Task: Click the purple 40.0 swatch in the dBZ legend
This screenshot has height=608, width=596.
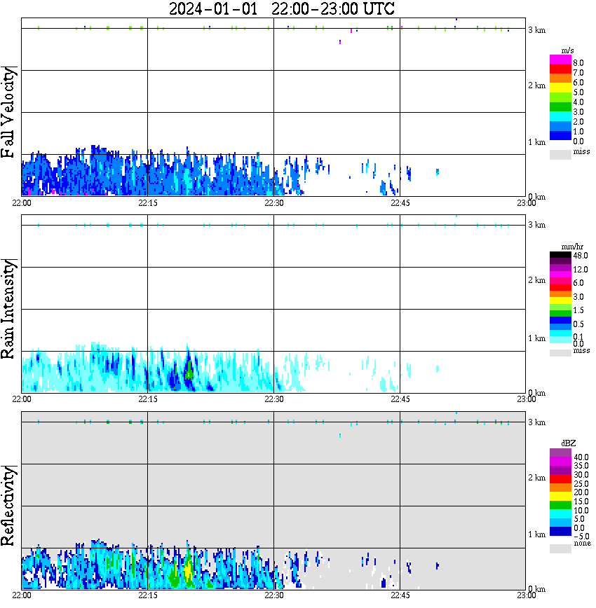Action: click(x=560, y=453)
